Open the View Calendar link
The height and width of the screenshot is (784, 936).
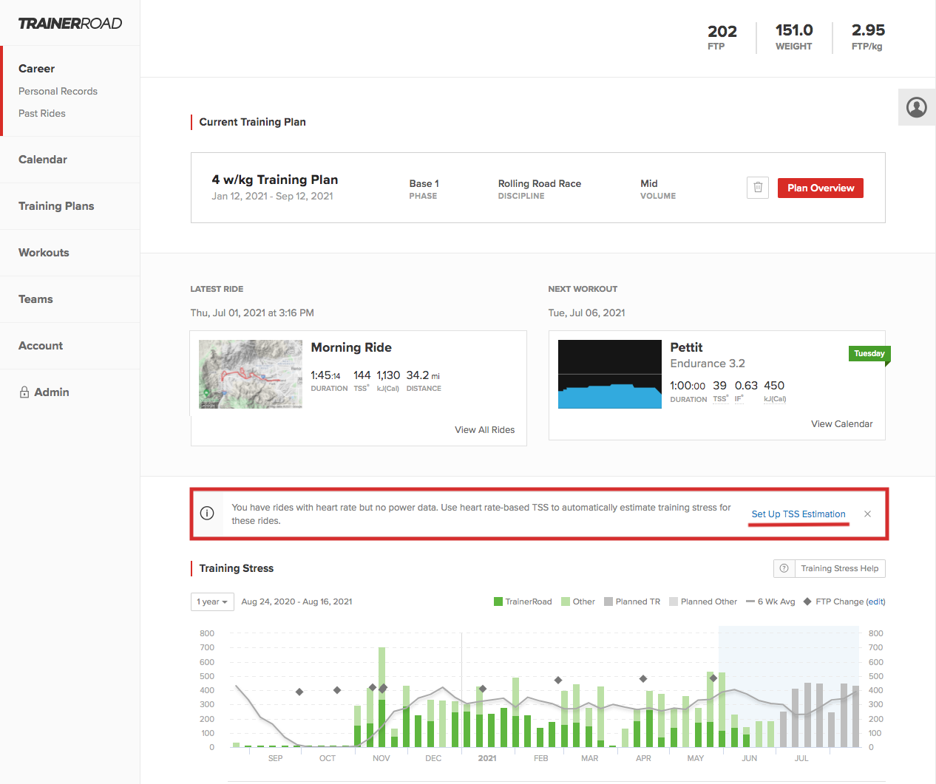coord(842,424)
